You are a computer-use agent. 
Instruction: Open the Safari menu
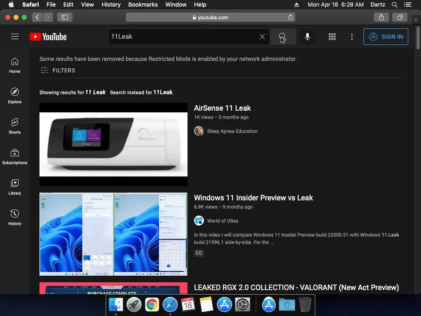30,5
